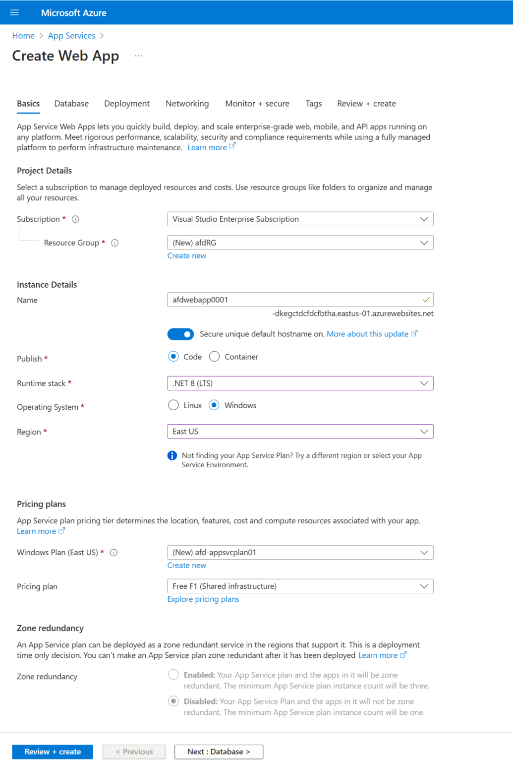
Task: Click the Microsoft Azure logo in top bar
Action: pos(73,12)
